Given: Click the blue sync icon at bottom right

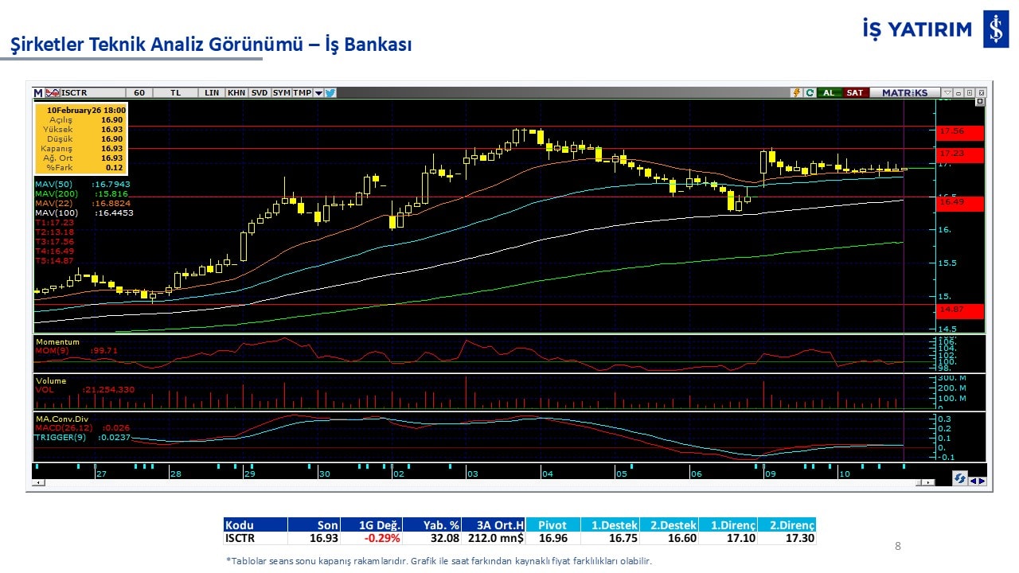Looking at the screenshot, I should point(960,479).
